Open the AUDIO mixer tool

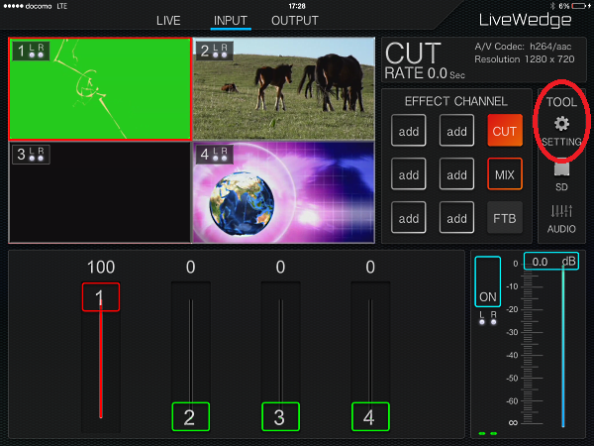tap(561, 219)
